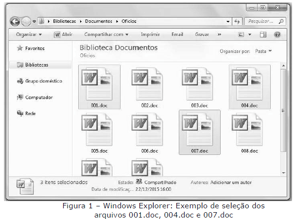Select Computador in the navigation pane
This screenshot has height=219, width=294.
pyautogui.click(x=38, y=97)
